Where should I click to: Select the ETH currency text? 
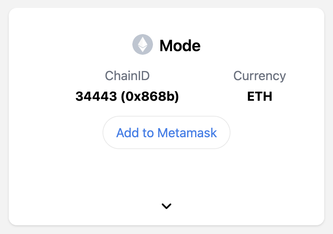pyautogui.click(x=260, y=96)
